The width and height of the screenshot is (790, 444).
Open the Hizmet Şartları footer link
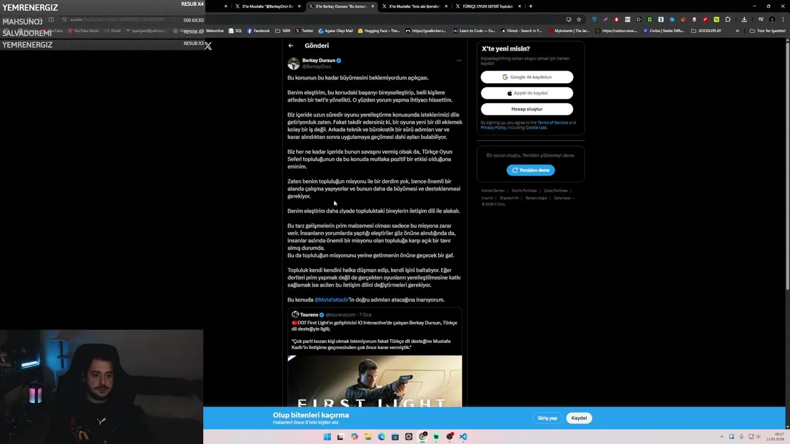click(x=493, y=191)
